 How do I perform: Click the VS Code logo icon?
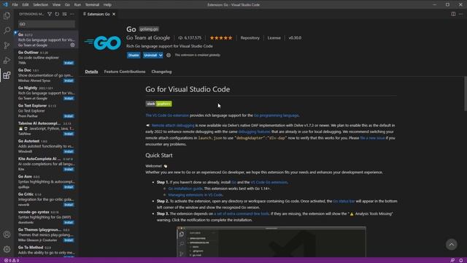(x=5, y=5)
